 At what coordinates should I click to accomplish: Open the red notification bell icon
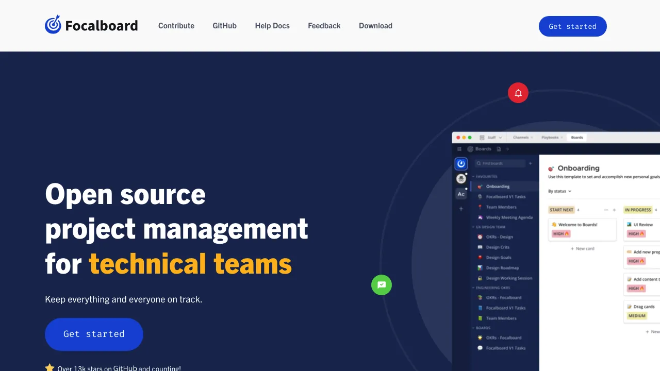[518, 93]
